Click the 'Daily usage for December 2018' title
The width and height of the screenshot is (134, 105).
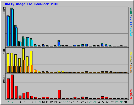click(x=32, y=4)
